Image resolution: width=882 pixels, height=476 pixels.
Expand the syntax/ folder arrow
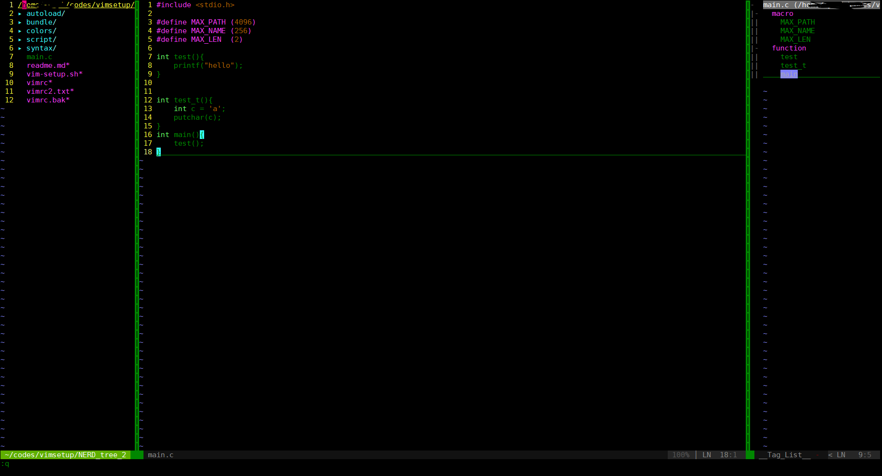20,49
